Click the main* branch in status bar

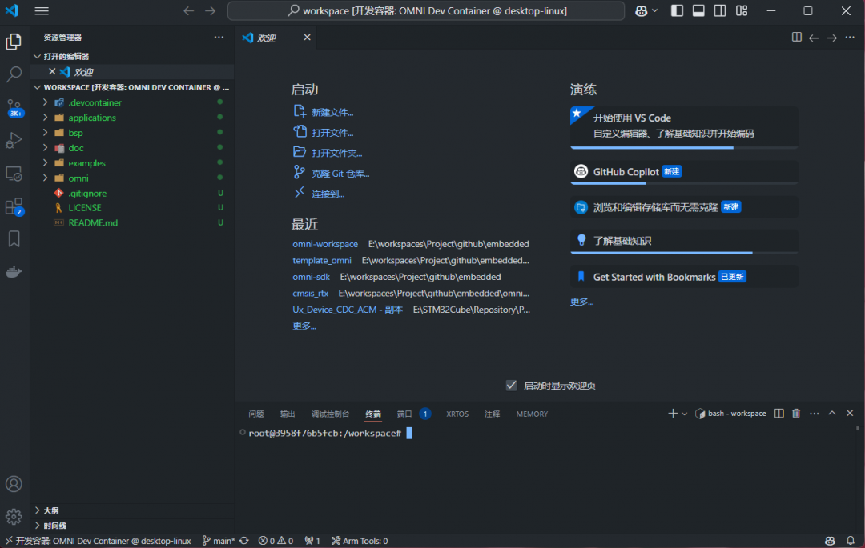pyautogui.click(x=219, y=541)
